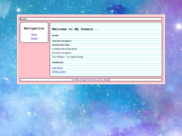This screenshot has height=136, width=182.
Task: Open the Journal navigation link
Action: point(34,38)
